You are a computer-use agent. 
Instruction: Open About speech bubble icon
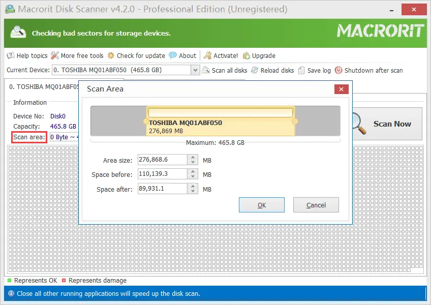173,55
